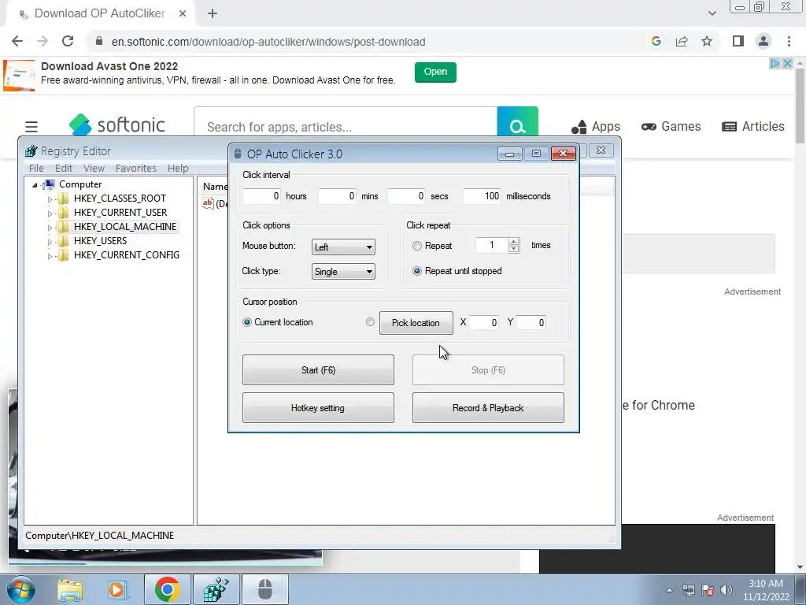Screen dimensions: 806x605
Task: Reload the Softonic page
Action: (68, 42)
